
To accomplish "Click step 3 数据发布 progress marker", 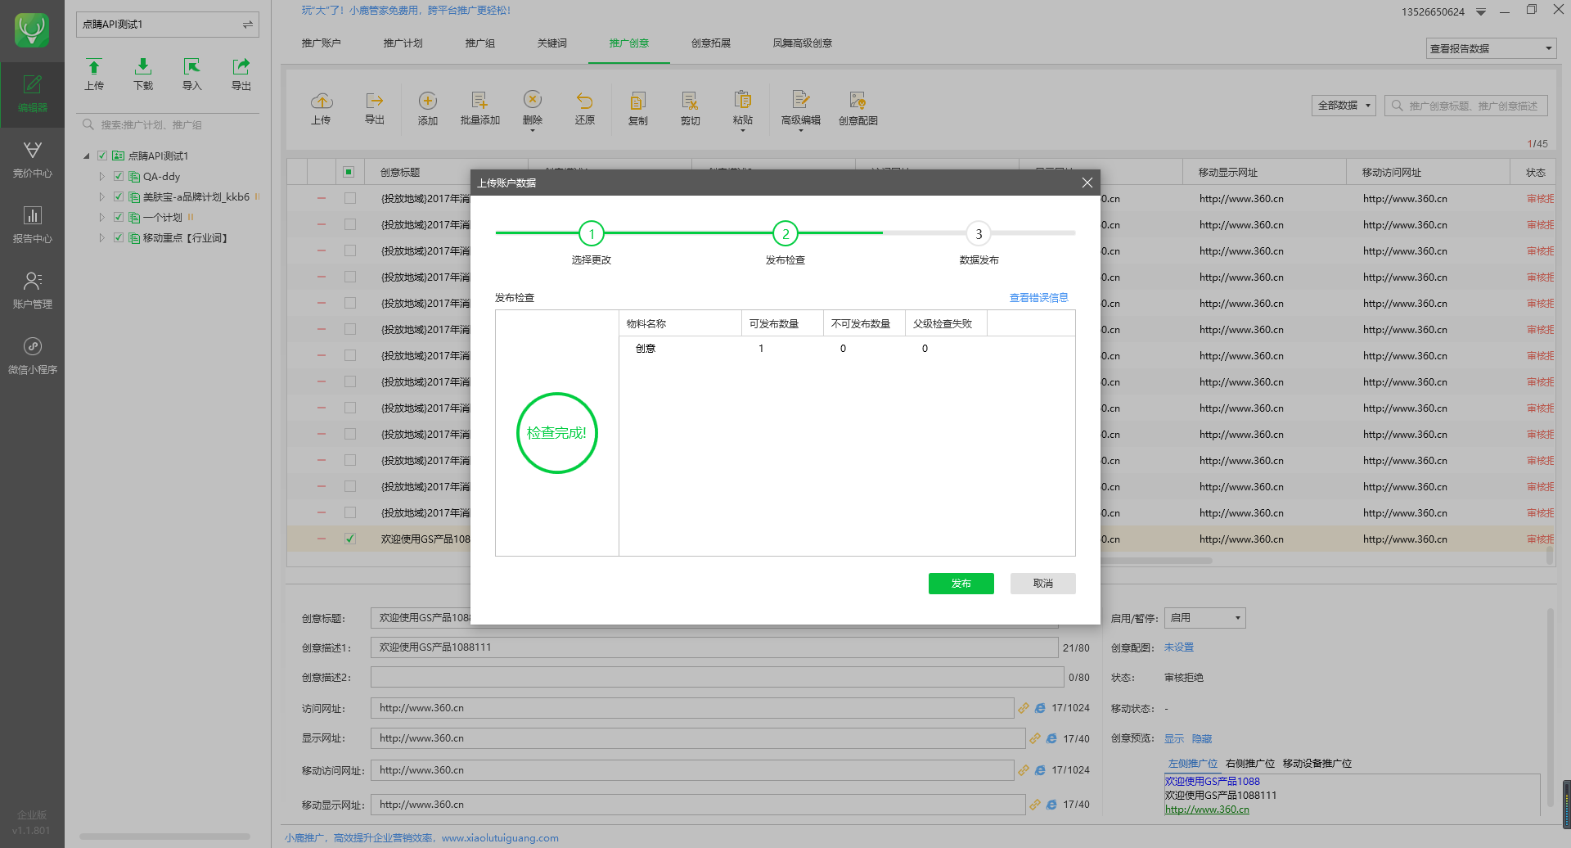I will (x=979, y=234).
